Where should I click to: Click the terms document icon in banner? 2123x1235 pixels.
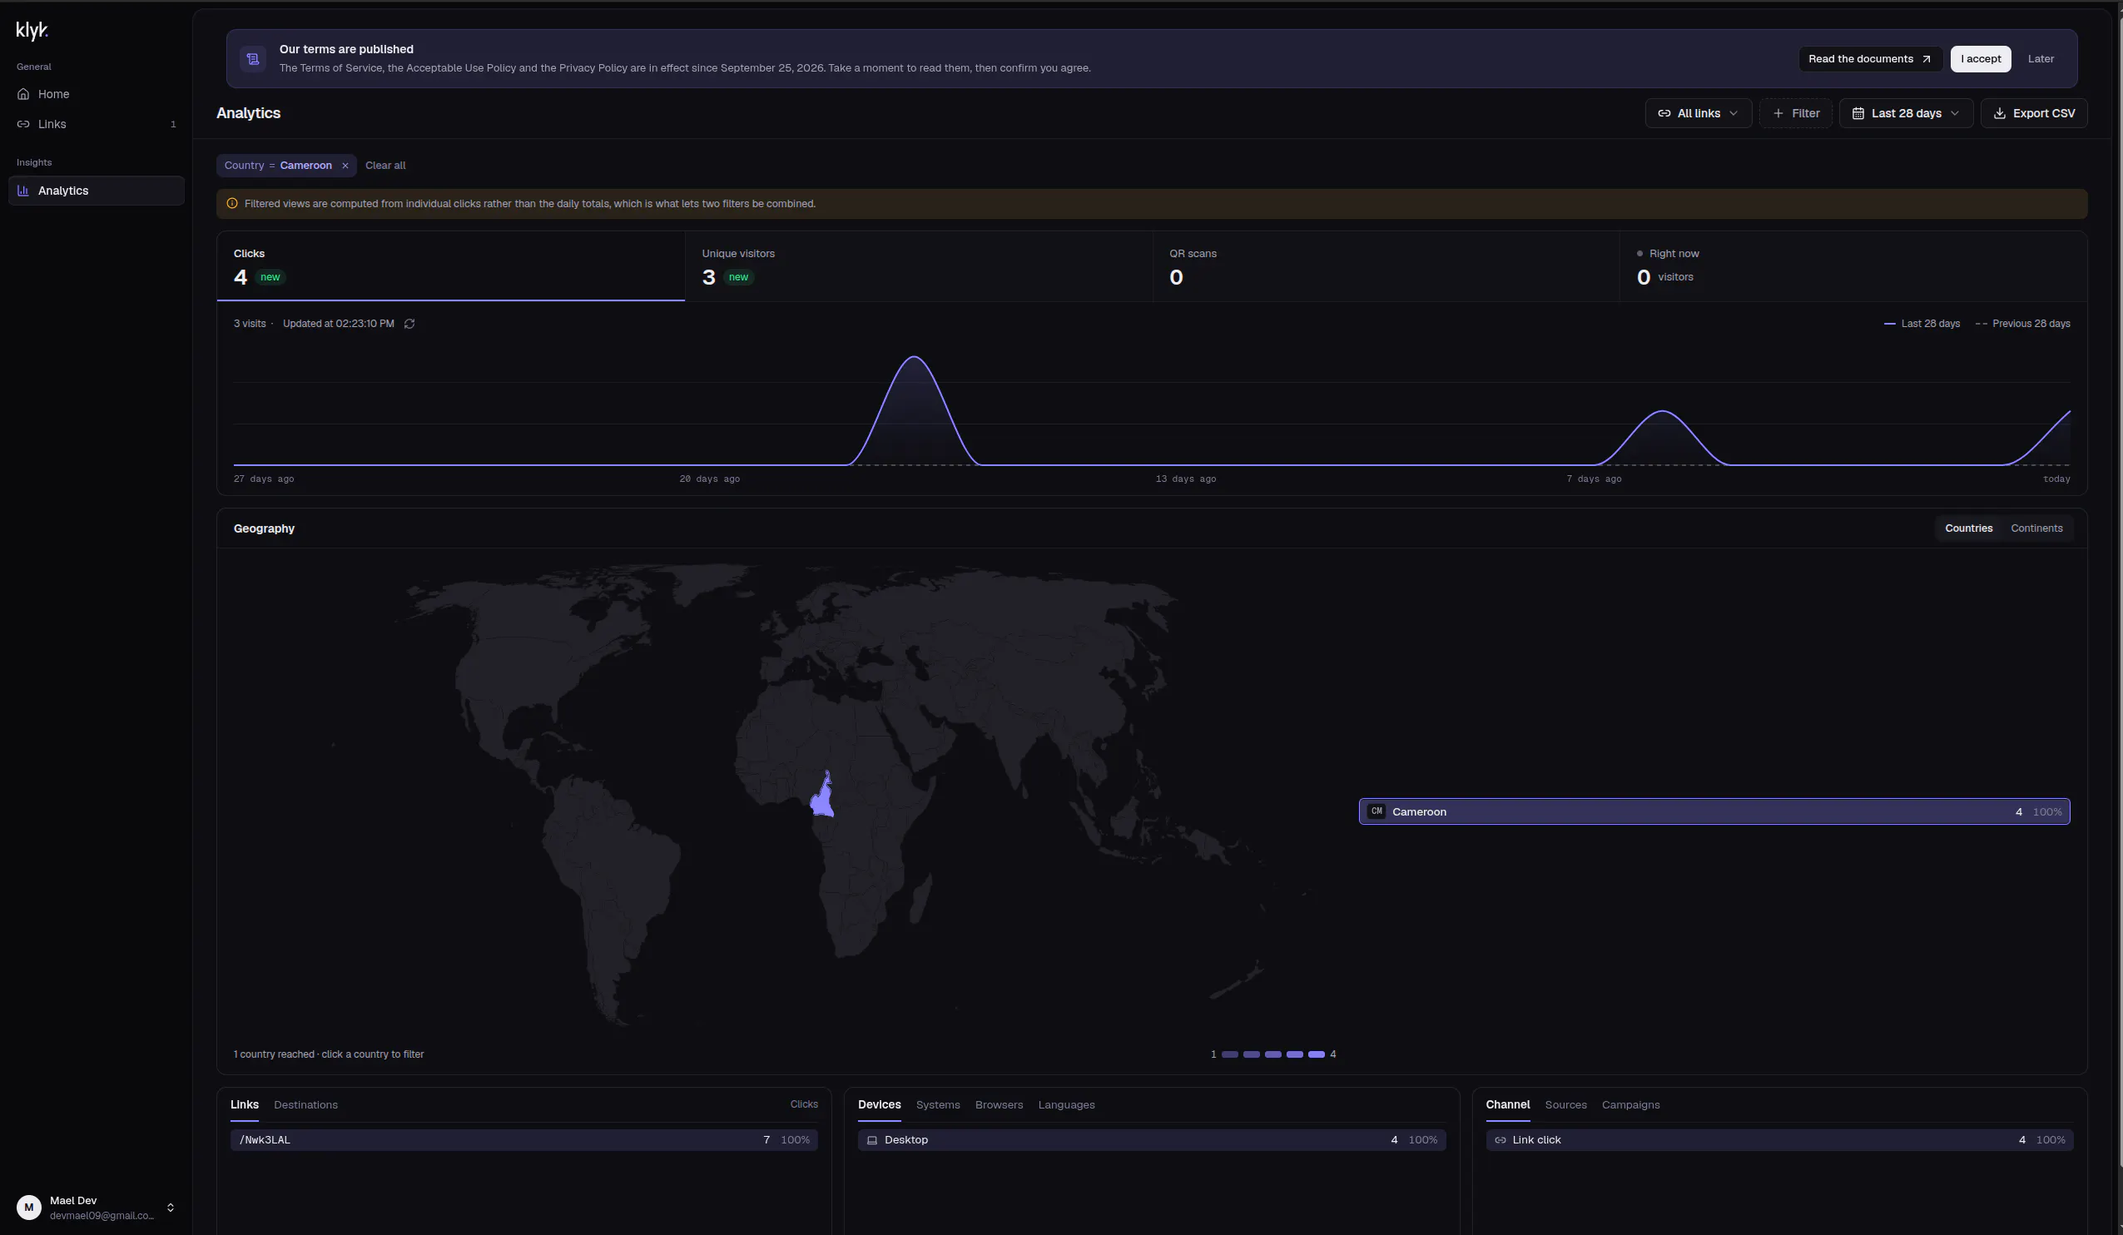[253, 59]
